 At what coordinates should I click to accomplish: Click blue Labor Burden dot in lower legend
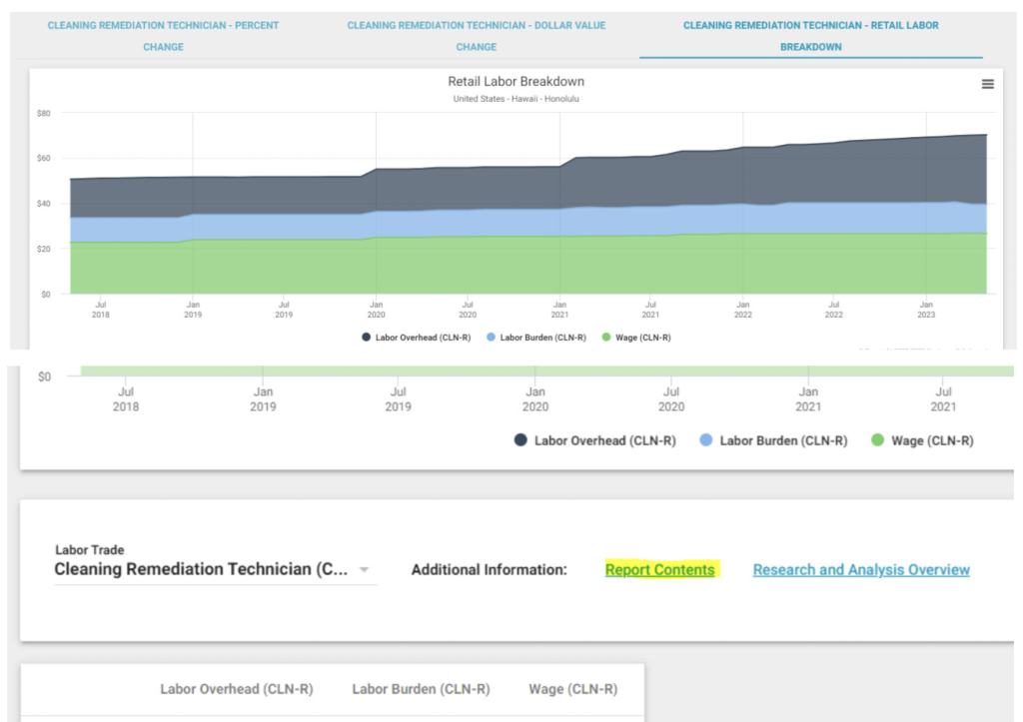[705, 440]
